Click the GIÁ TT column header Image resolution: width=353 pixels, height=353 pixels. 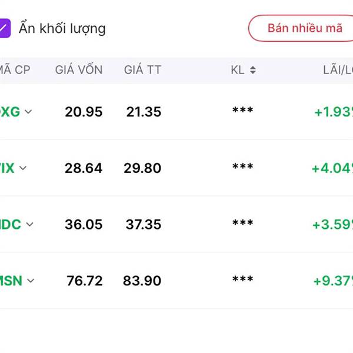pos(142,70)
